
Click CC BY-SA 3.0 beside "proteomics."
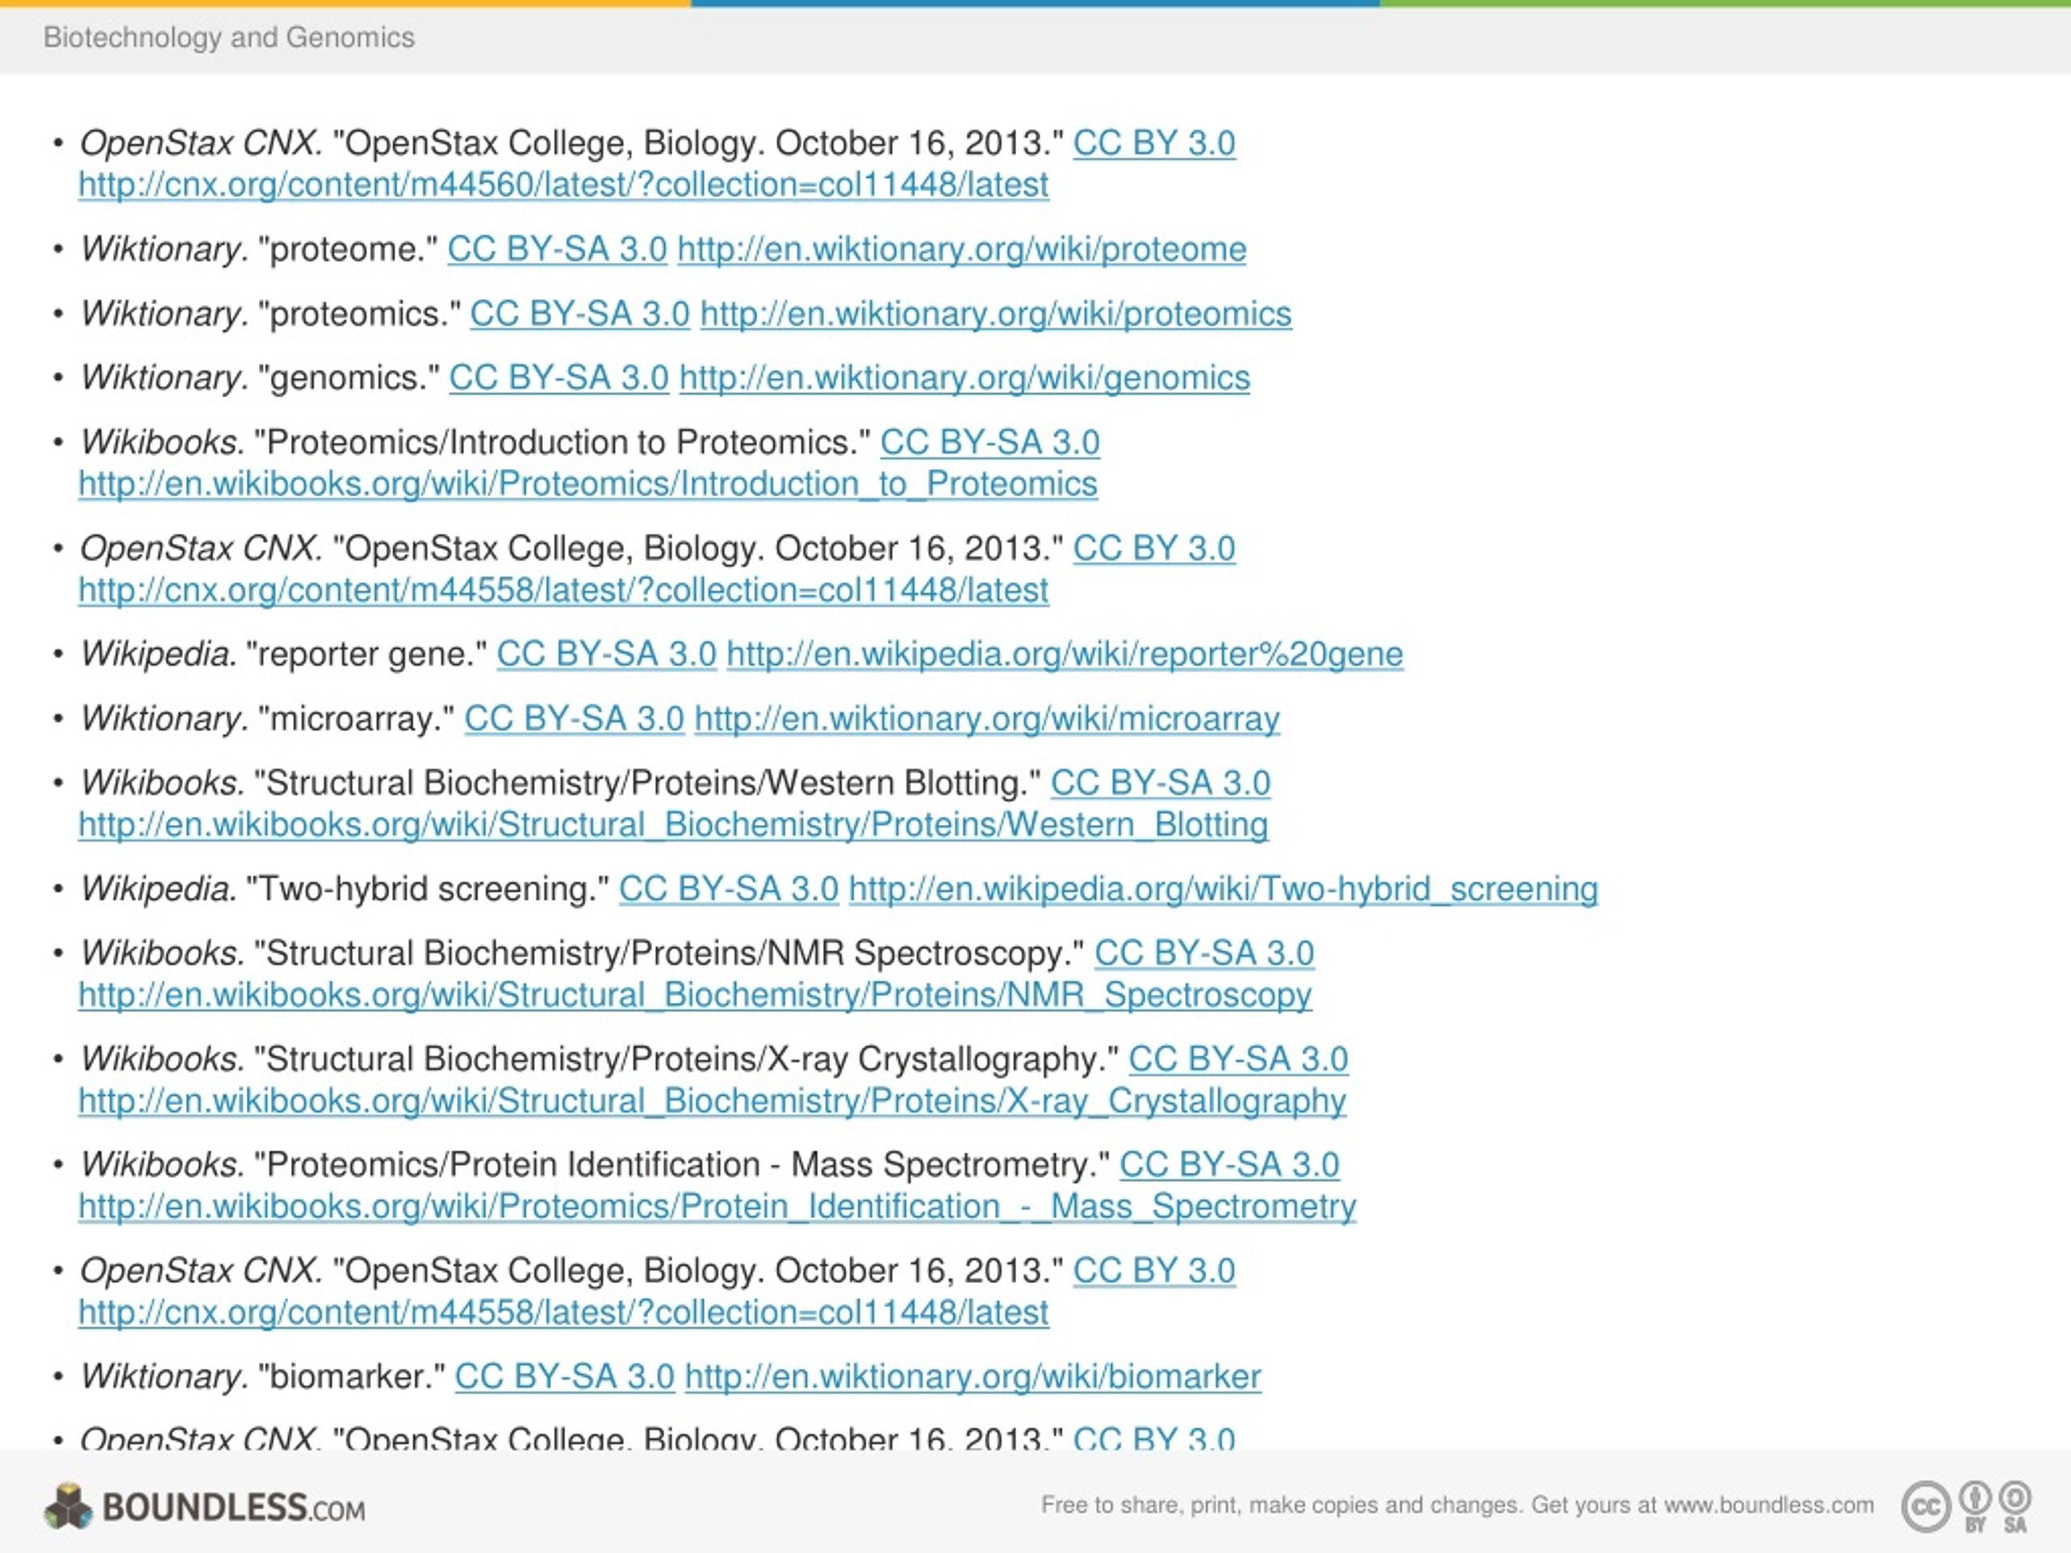[579, 315]
